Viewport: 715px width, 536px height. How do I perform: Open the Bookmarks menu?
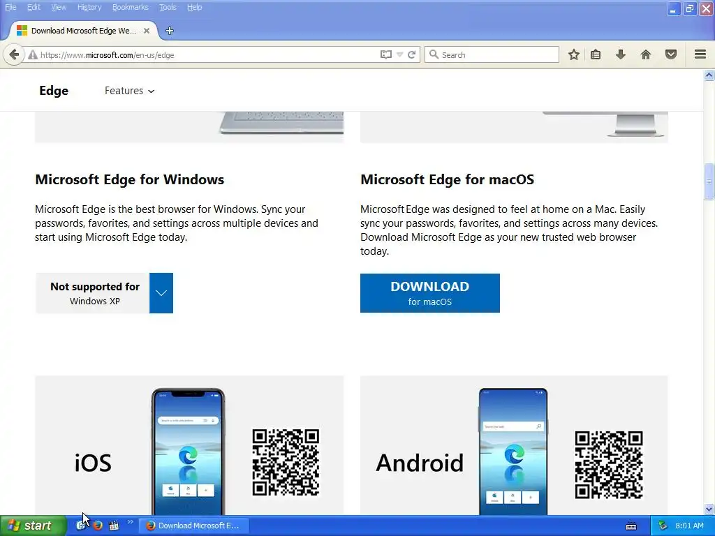[x=131, y=7]
